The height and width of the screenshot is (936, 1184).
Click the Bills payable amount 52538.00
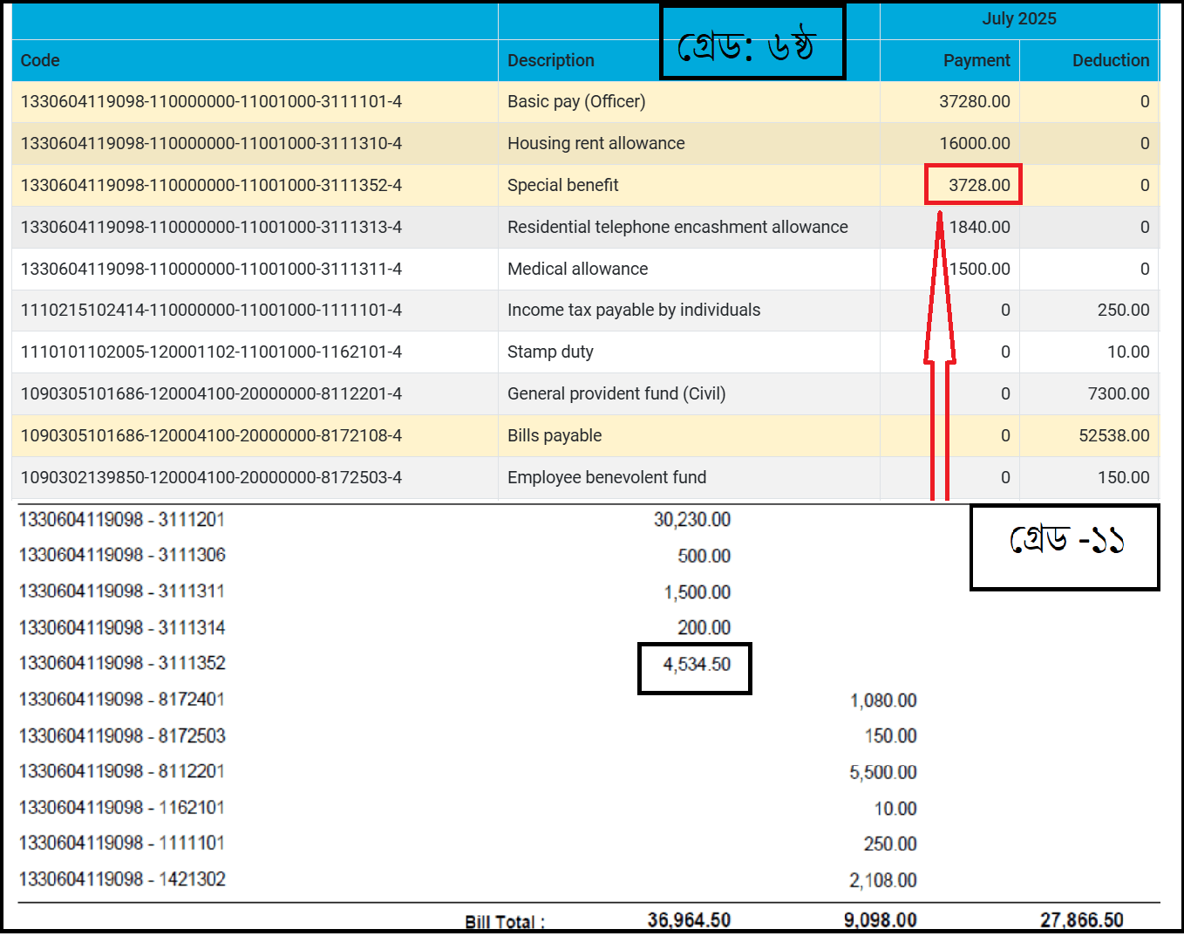tap(1113, 435)
